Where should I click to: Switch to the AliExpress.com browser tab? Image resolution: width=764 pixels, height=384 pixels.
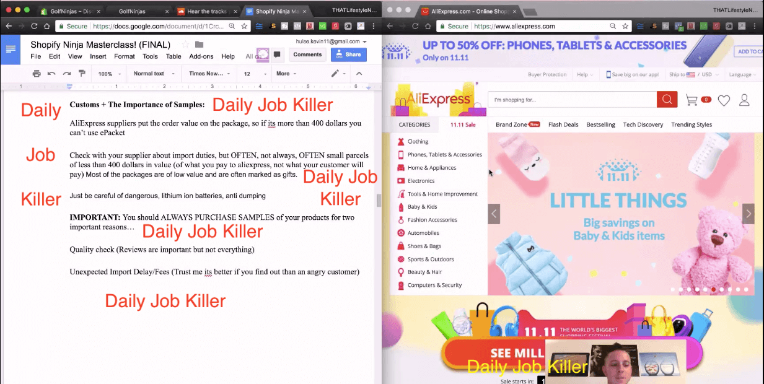[x=468, y=11]
